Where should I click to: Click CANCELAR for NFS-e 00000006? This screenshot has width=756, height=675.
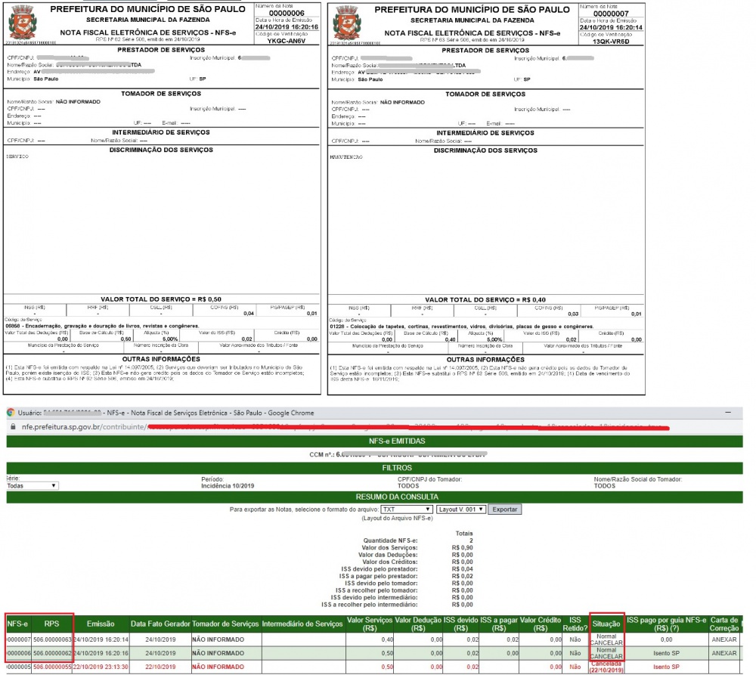pyautogui.click(x=606, y=657)
